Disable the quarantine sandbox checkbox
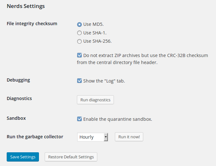 click(x=79, y=119)
